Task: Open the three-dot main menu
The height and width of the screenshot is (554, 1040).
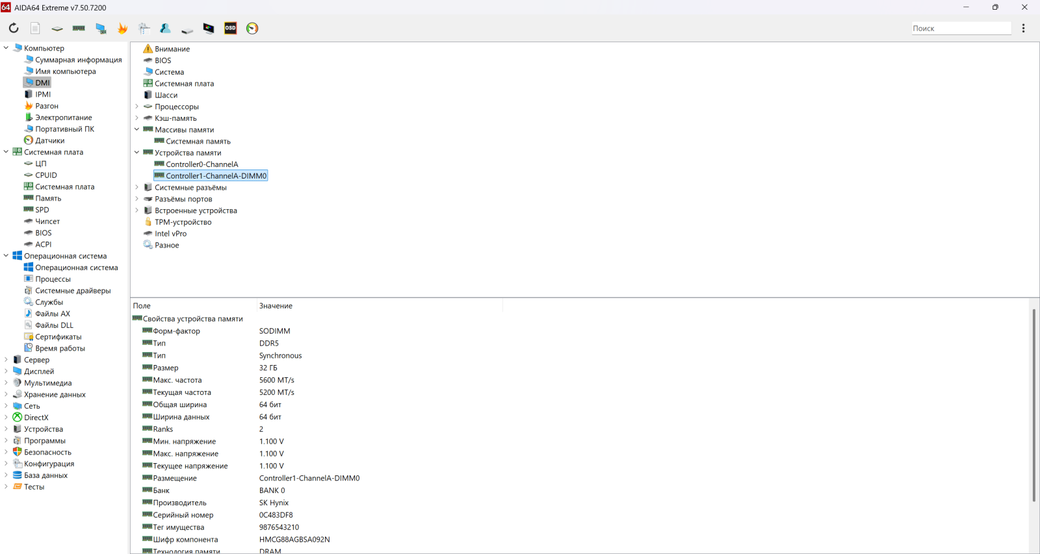Action: 1023,28
